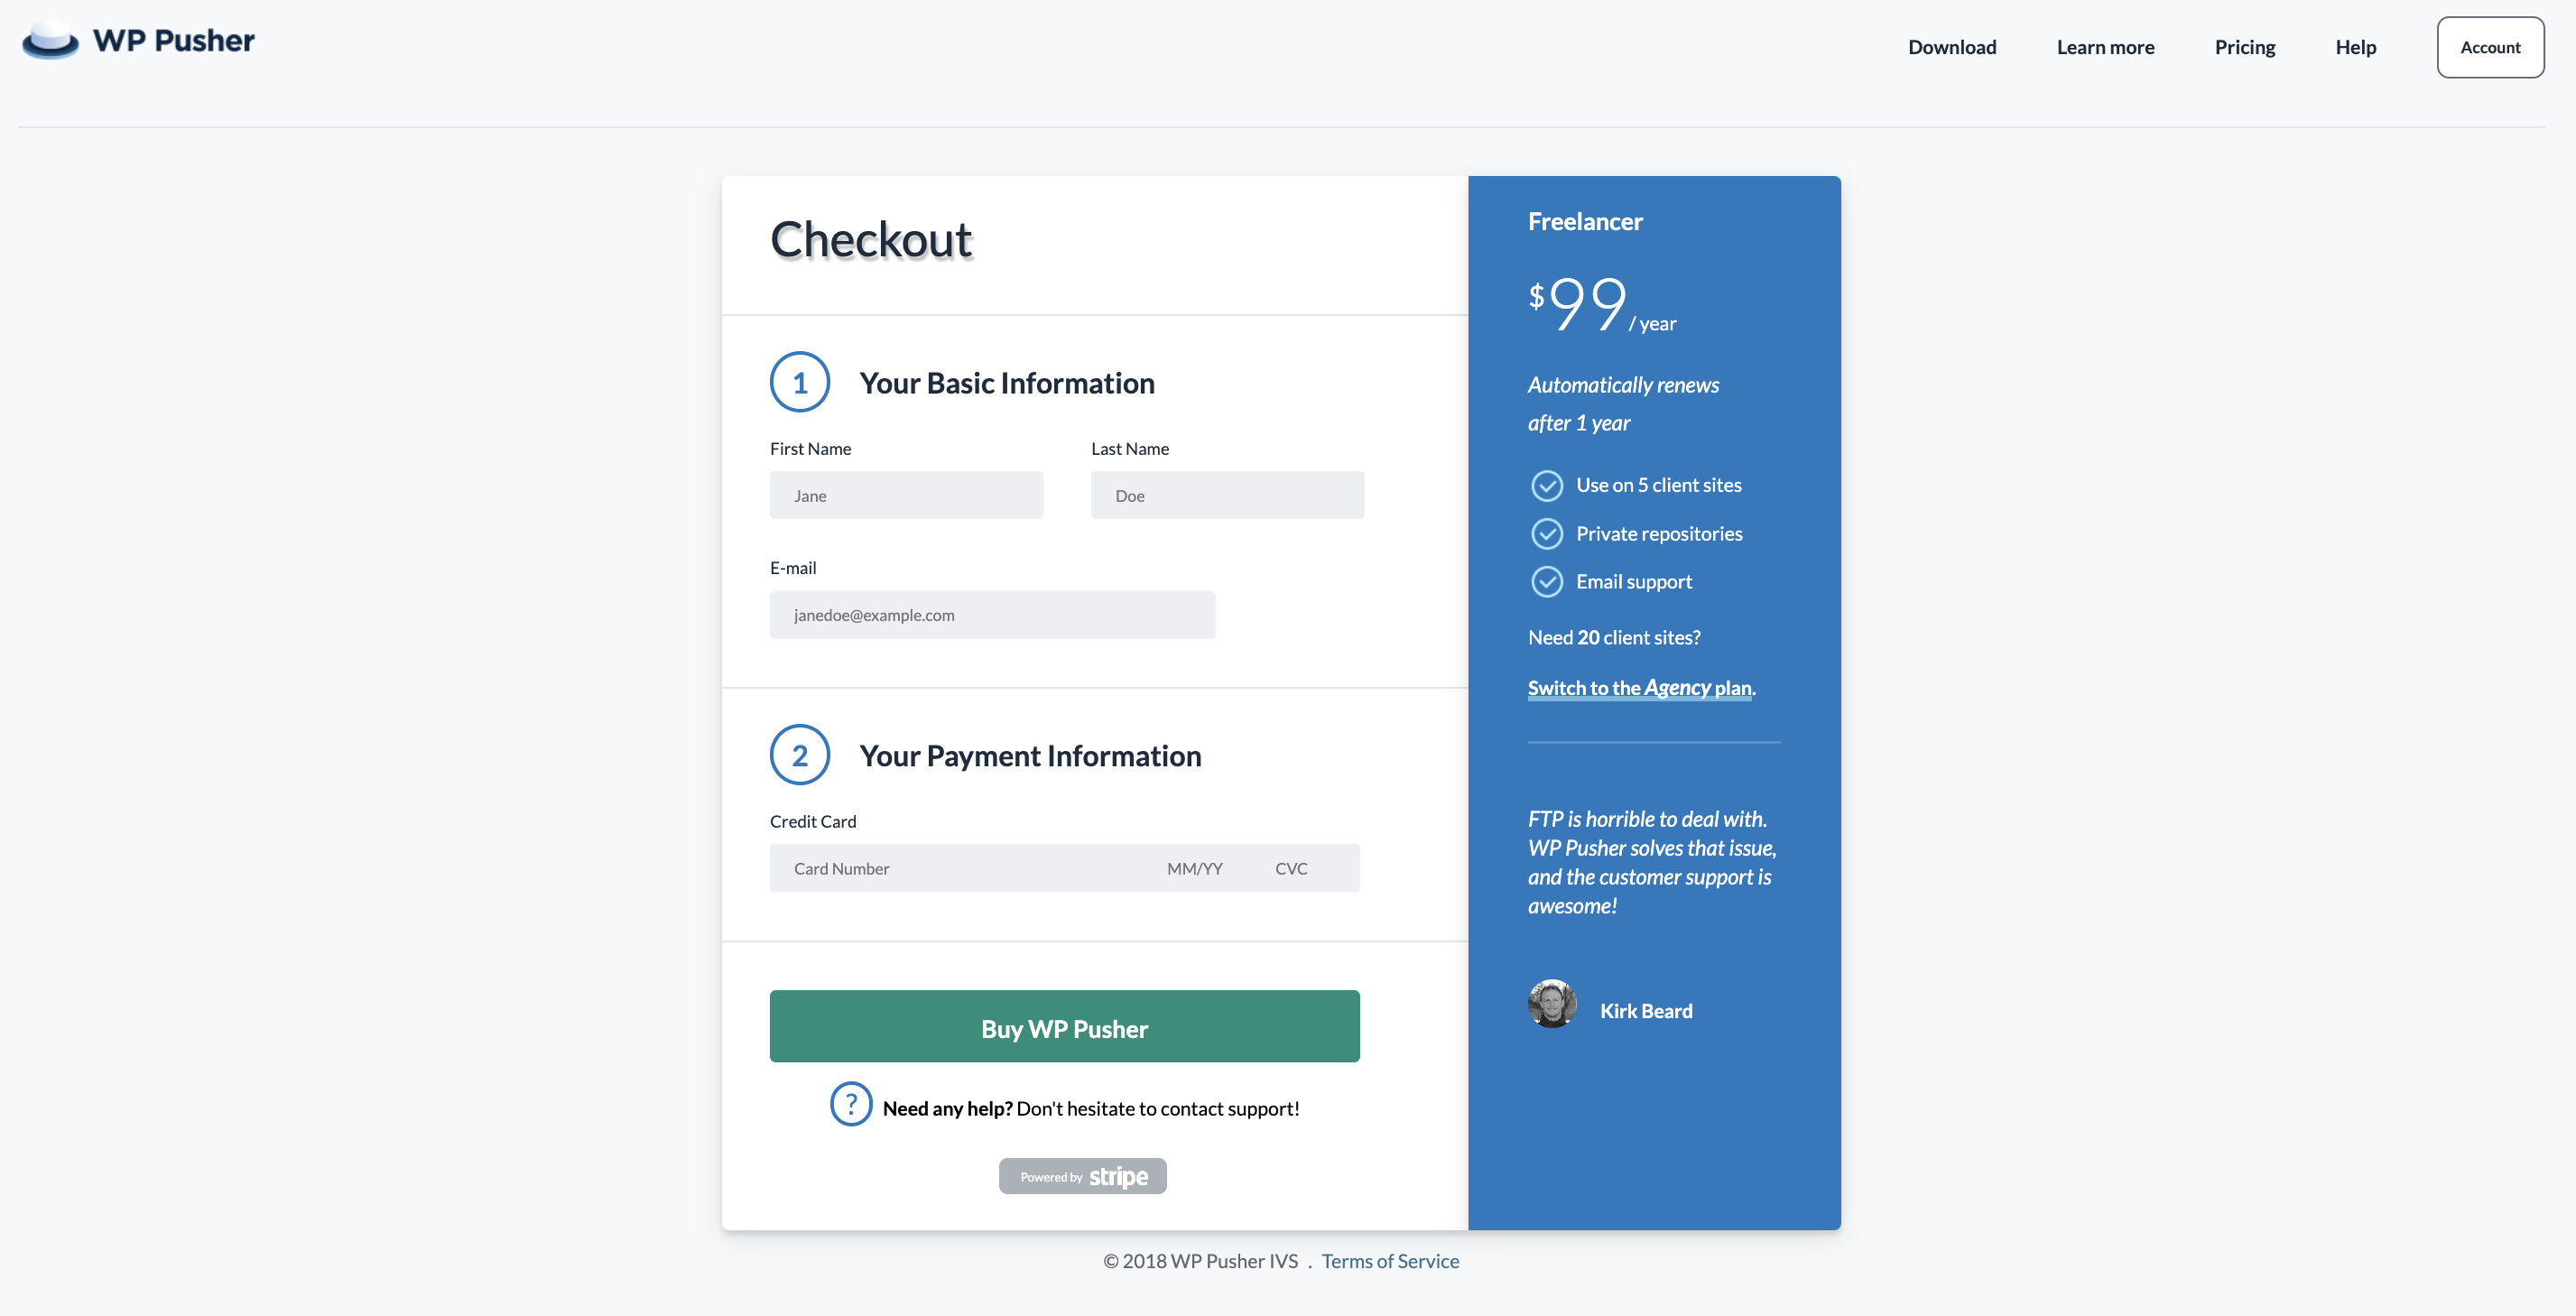Click the checkmark beside Email support

coord(1547,581)
